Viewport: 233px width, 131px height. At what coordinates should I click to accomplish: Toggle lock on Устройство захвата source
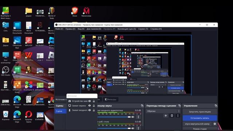[94, 101]
